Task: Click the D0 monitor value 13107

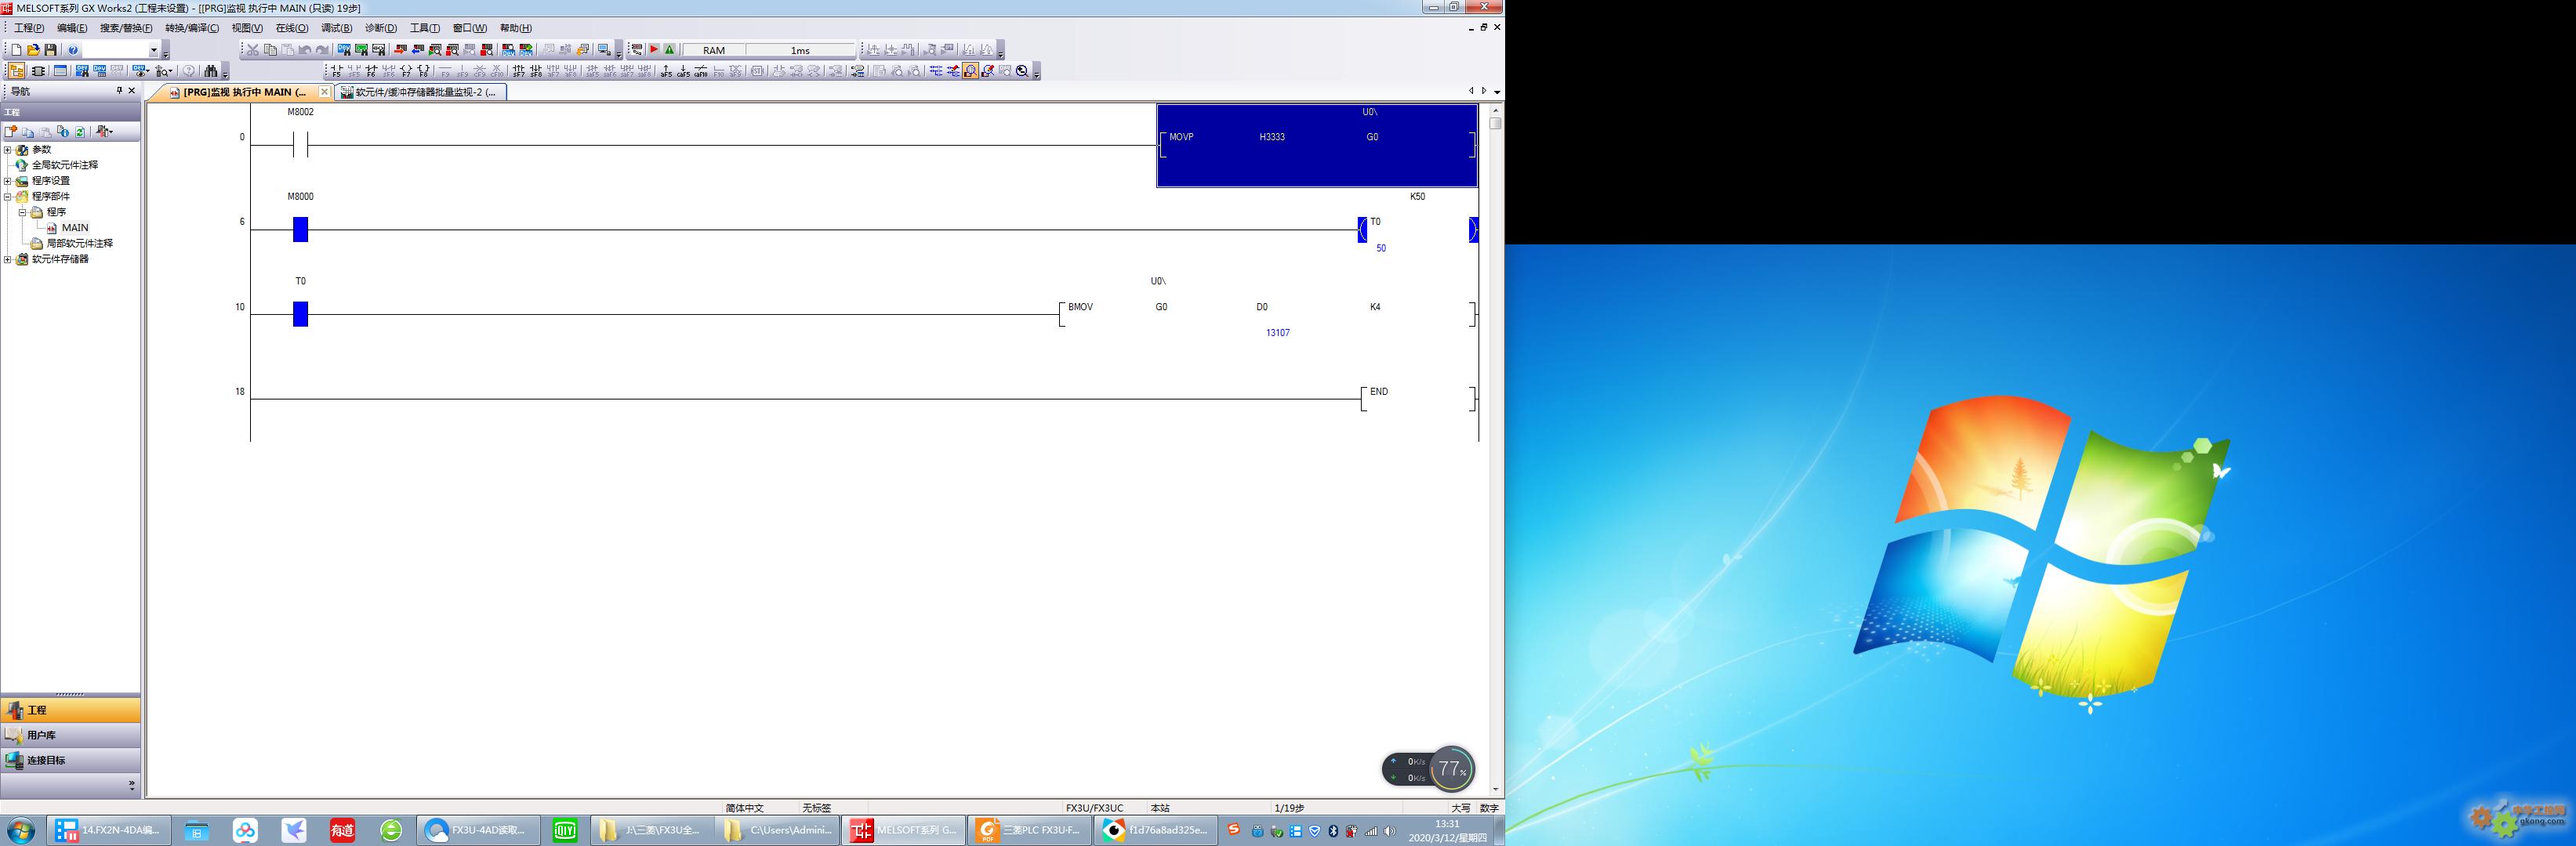Action: click(1277, 333)
